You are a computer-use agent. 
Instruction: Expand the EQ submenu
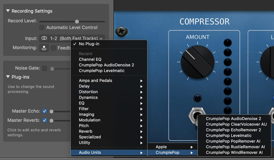[x=109, y=103]
